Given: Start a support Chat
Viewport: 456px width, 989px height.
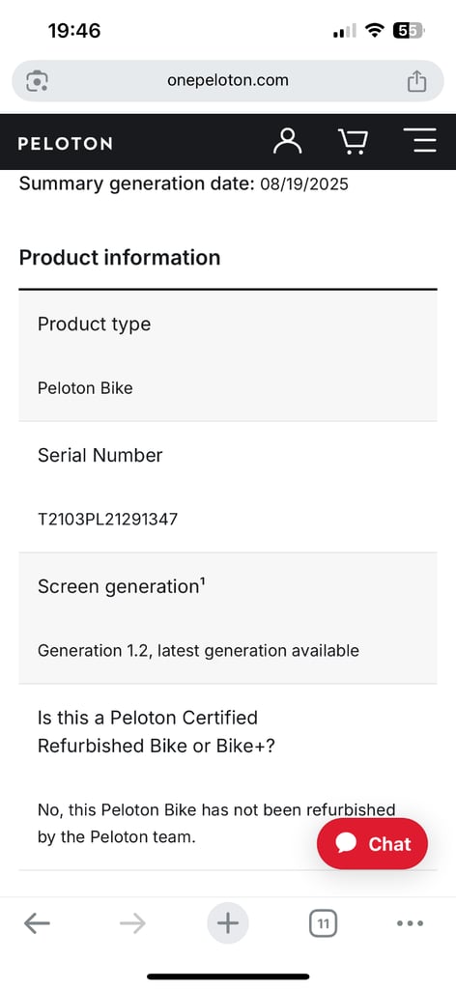Looking at the screenshot, I should (372, 843).
